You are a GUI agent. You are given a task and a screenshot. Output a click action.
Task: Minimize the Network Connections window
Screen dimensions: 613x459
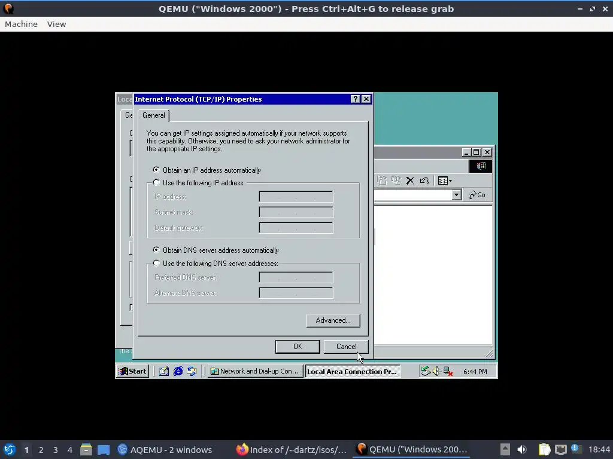point(466,152)
